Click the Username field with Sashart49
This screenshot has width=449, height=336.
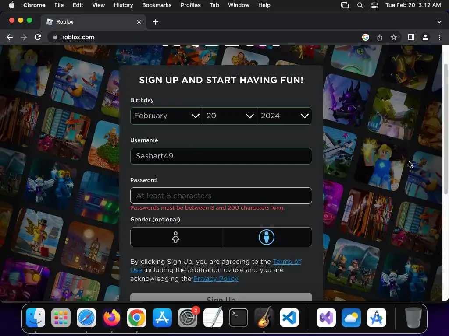point(221,156)
